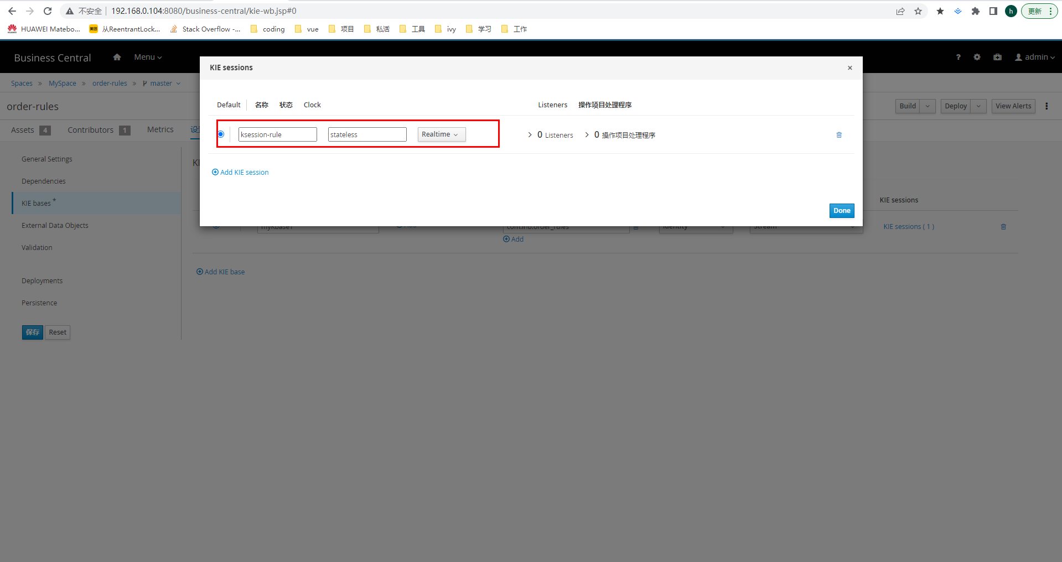
Task: Click the home icon in Business Central header
Action: point(117,57)
